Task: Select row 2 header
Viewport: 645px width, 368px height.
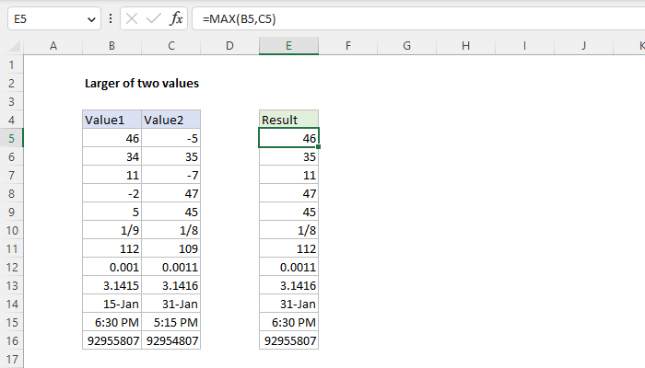Action: (11, 84)
